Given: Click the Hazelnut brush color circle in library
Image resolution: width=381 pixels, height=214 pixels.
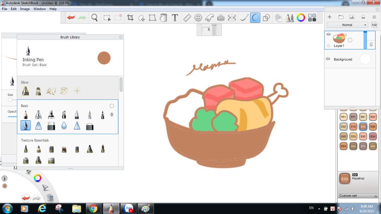Looking at the screenshot, I should click(x=104, y=58).
